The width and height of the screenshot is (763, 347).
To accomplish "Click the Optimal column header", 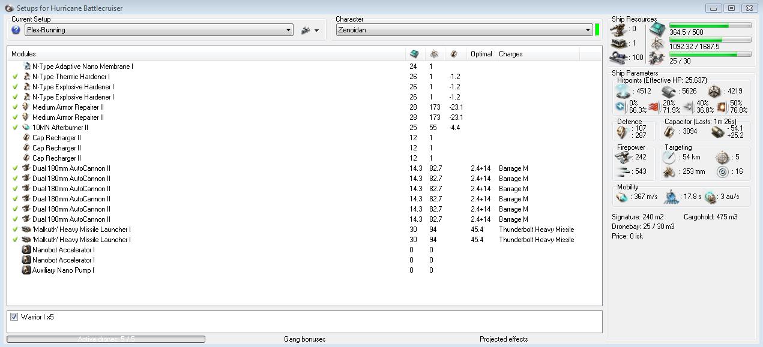I will coord(481,54).
